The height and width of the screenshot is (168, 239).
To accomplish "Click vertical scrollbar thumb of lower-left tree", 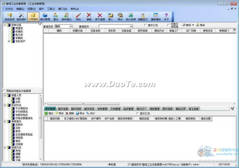I will [x=40, y=118].
